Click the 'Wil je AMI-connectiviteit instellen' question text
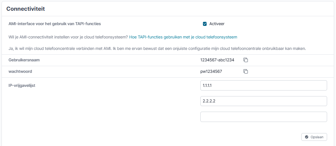 click(68, 37)
